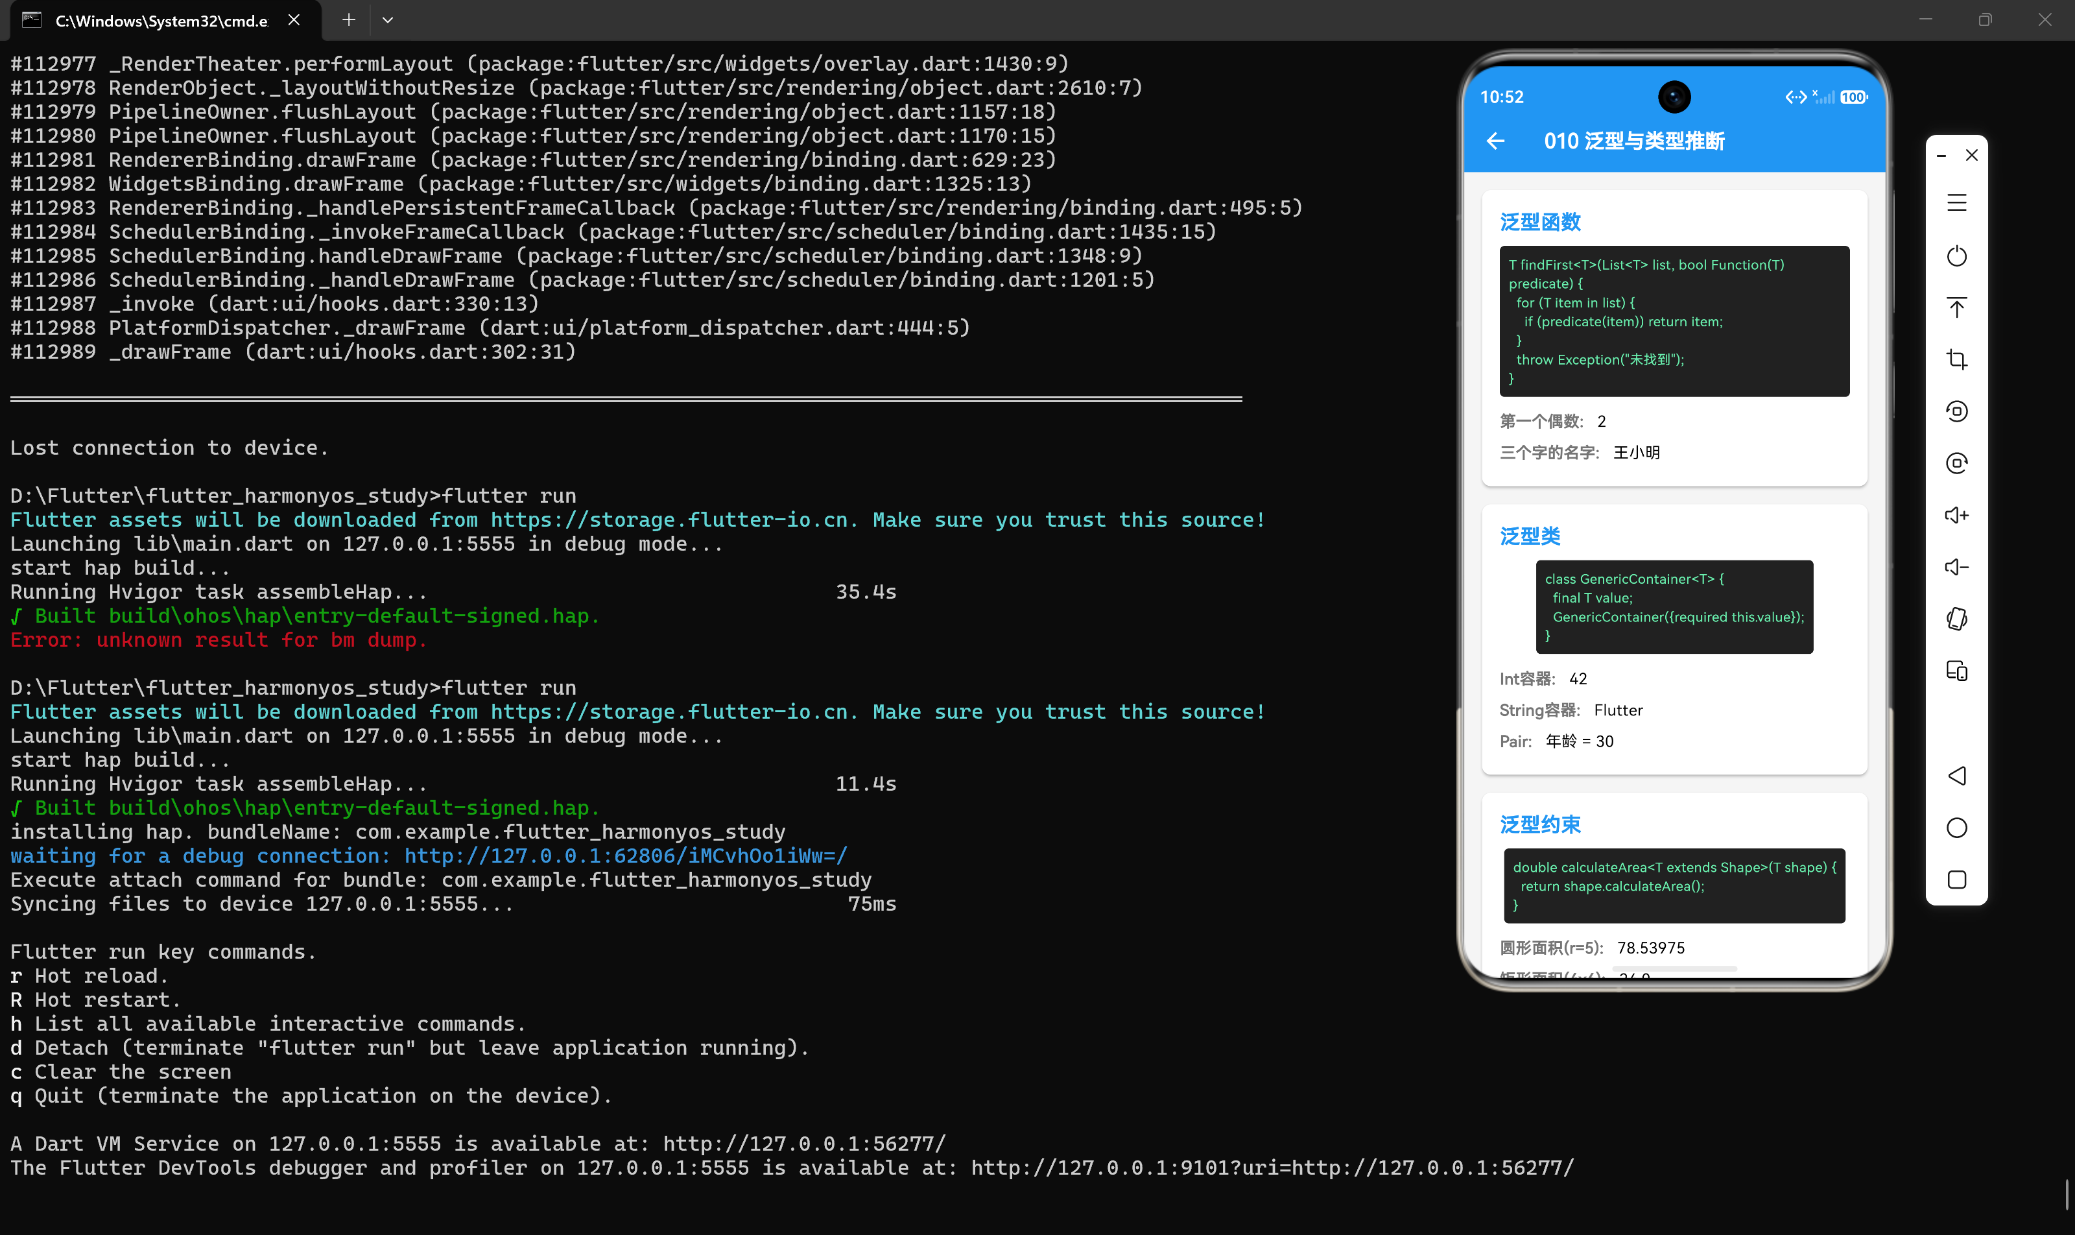Image resolution: width=2075 pixels, height=1235 pixels.
Task: Rotate the emulator clockwise
Action: (x=1957, y=464)
